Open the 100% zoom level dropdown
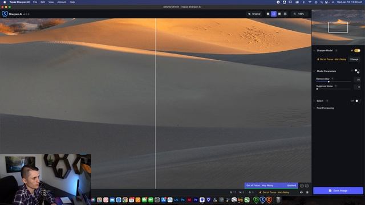This screenshot has height=205, width=365. 301,14
